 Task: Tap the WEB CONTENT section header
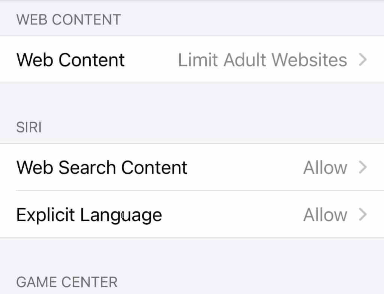click(x=69, y=19)
